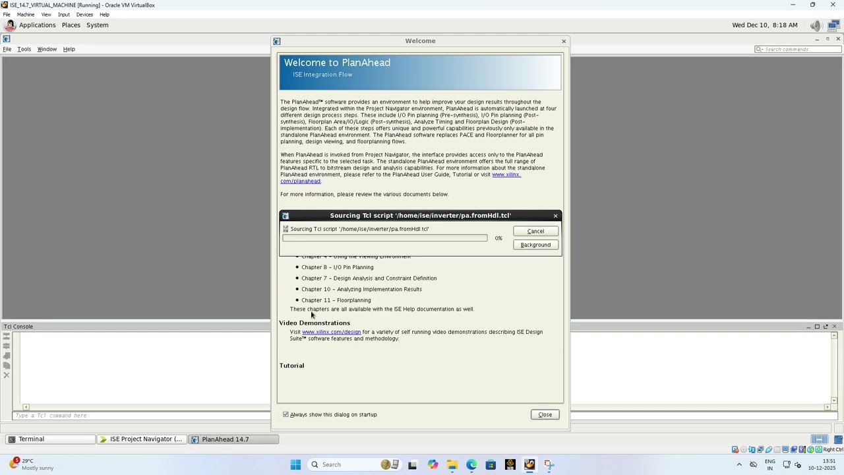Click VirtualBox shared folders status icon
The image size is (844, 475).
[x=777, y=450]
